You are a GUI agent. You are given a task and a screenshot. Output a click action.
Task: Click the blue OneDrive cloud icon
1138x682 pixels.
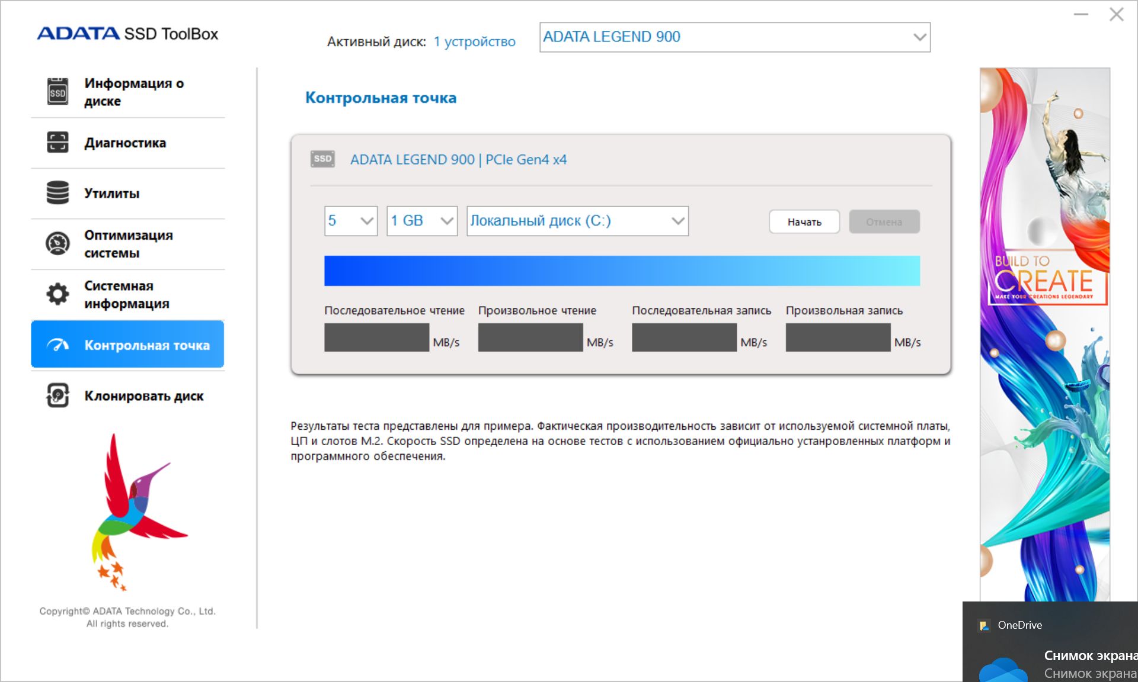1003,670
